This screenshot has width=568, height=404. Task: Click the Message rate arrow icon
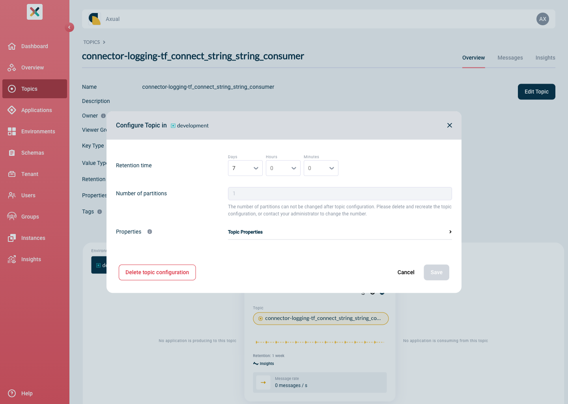263,382
